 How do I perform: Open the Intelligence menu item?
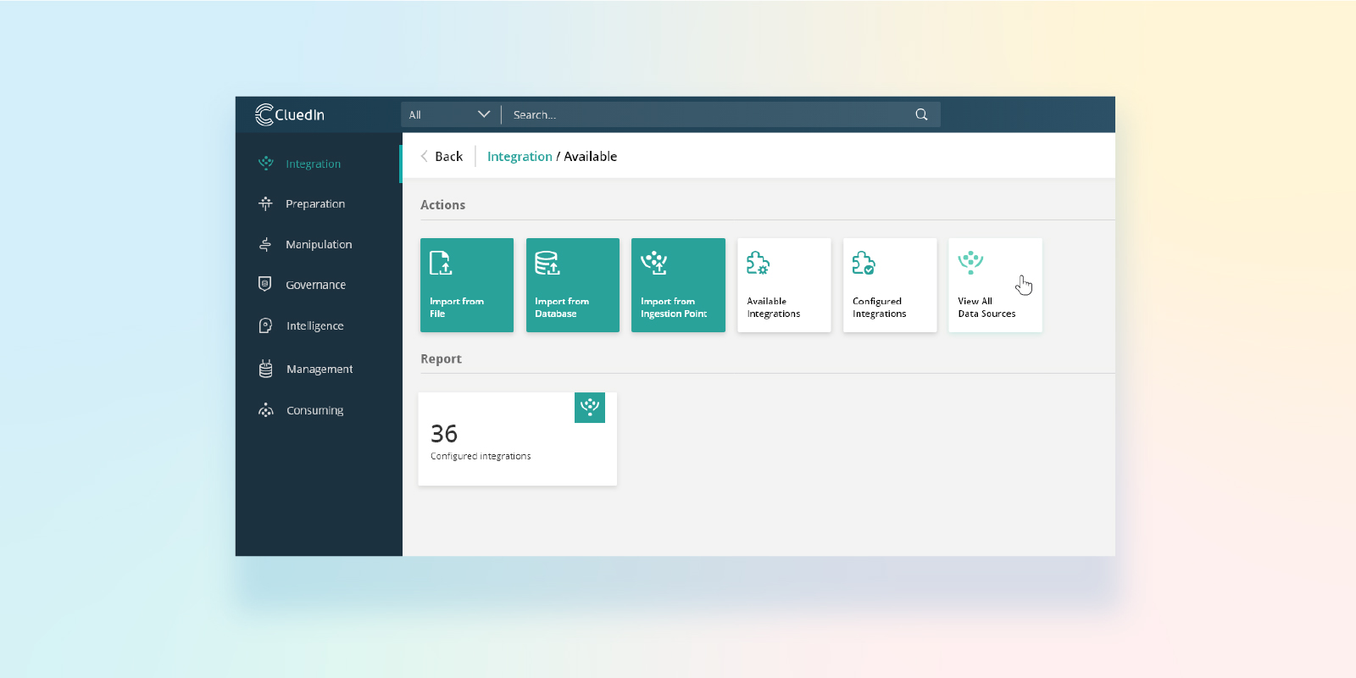click(315, 325)
